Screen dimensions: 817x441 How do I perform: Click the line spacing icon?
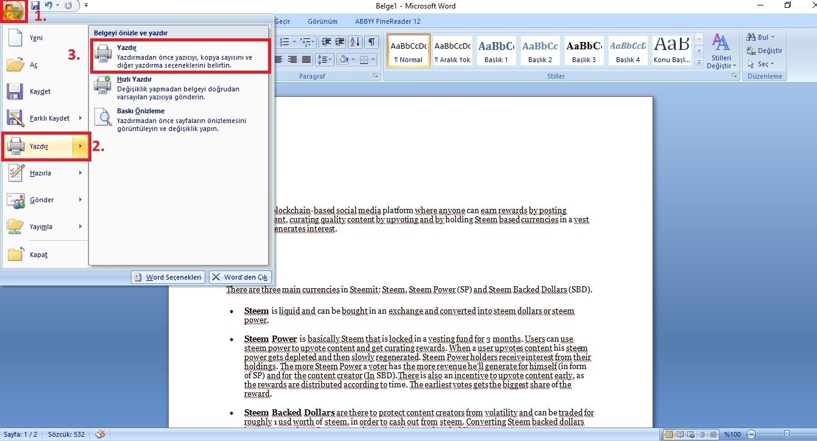[x=323, y=59]
